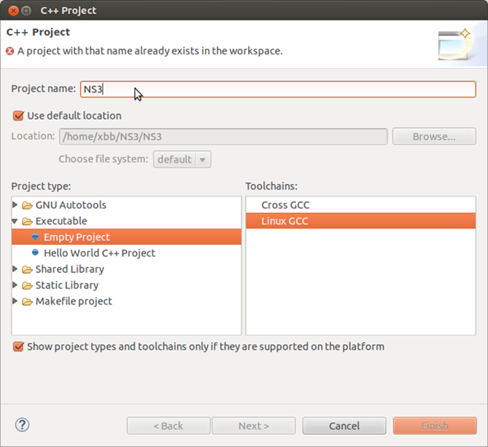Image resolution: width=488 pixels, height=447 pixels.
Task: Expand the GNU Autotools tree node
Action: (x=15, y=205)
